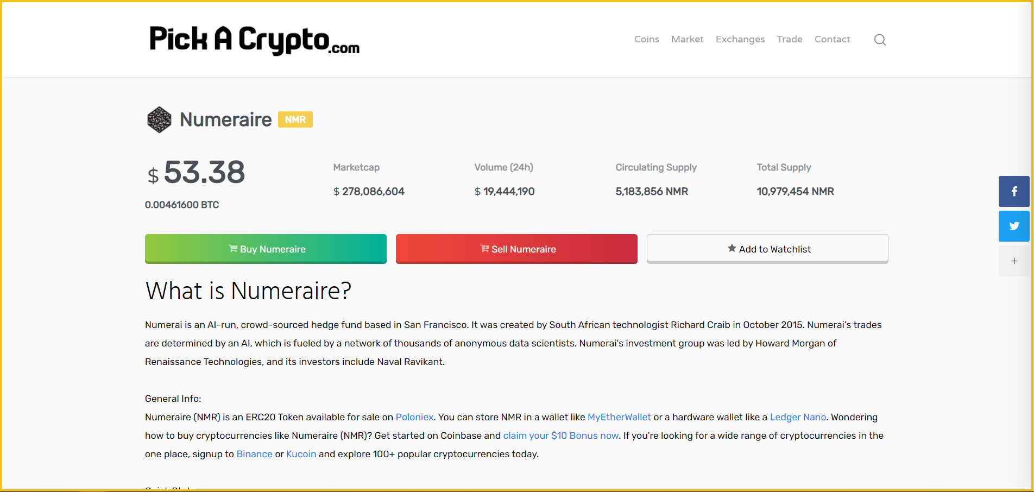This screenshot has height=492, width=1034.
Task: Open the MyEtherWallet link
Action: 619,417
